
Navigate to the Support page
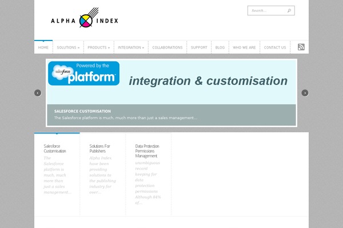point(199,47)
